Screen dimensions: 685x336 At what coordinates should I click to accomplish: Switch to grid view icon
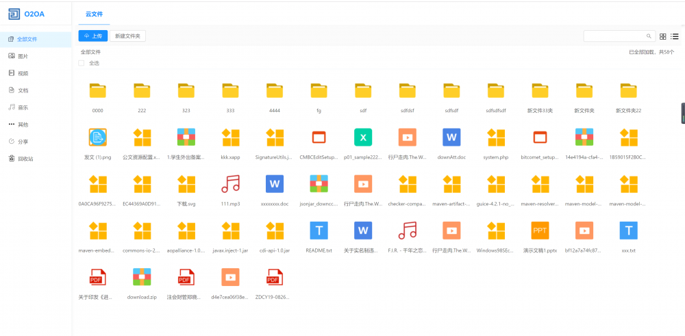[662, 37]
